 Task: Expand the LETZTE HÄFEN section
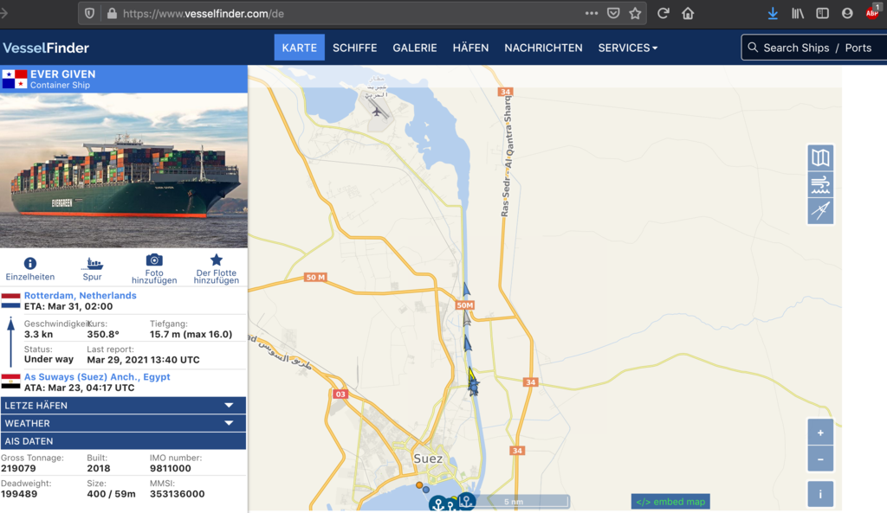click(123, 405)
